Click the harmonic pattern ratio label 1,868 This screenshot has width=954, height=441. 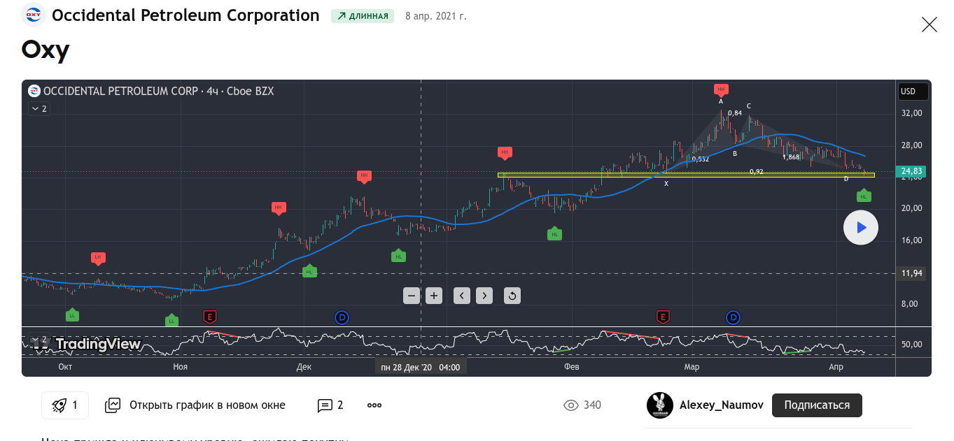click(791, 157)
